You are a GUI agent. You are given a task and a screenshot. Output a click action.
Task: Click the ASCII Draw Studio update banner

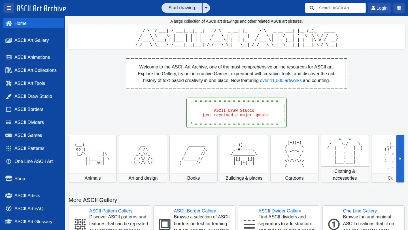point(237,113)
